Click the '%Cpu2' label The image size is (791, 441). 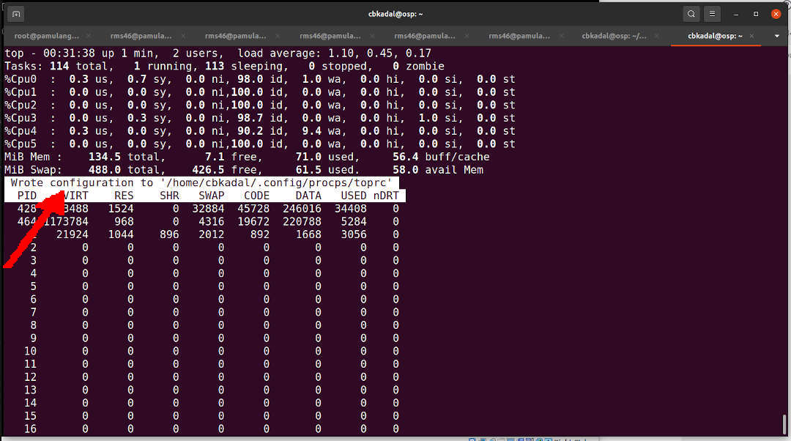tap(21, 105)
